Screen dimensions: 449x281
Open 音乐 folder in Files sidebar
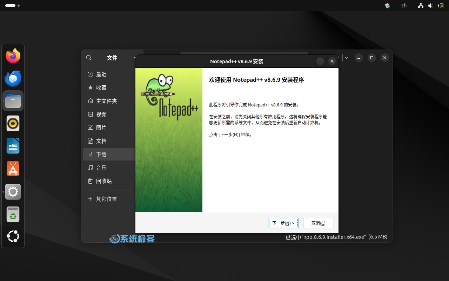[109, 168]
